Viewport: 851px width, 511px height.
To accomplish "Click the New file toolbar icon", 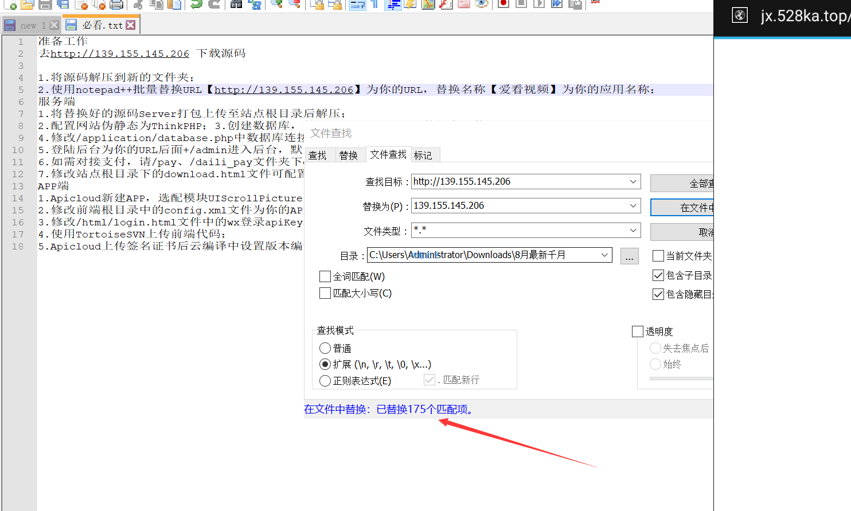I will coord(10,5).
